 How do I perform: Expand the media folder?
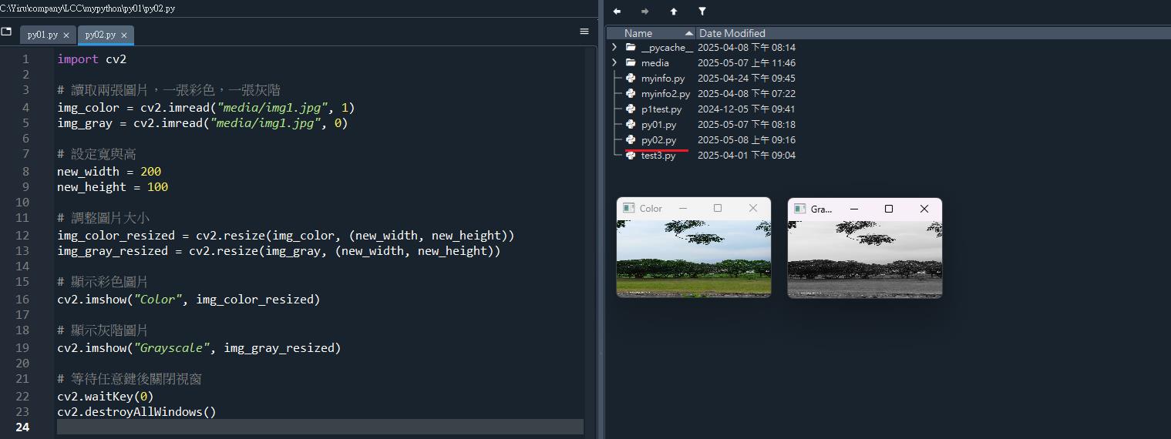614,62
